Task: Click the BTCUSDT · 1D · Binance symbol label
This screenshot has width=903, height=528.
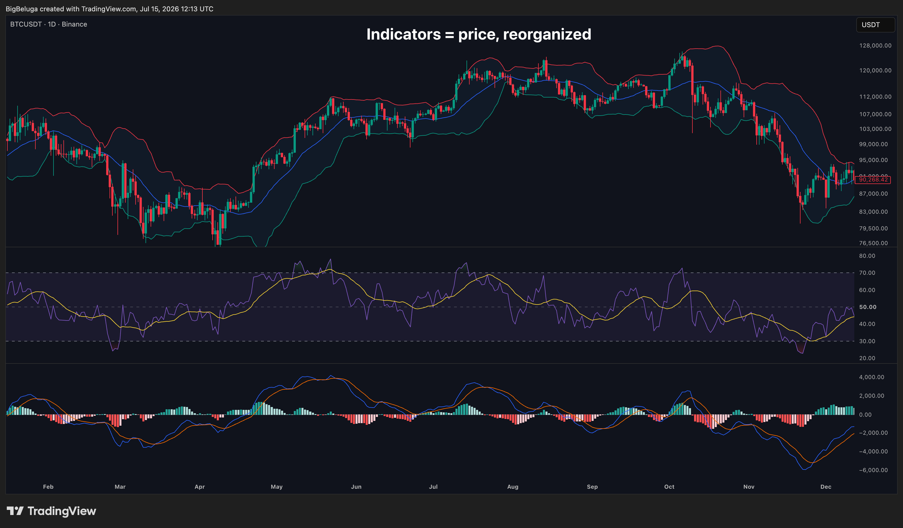Action: pyautogui.click(x=49, y=24)
